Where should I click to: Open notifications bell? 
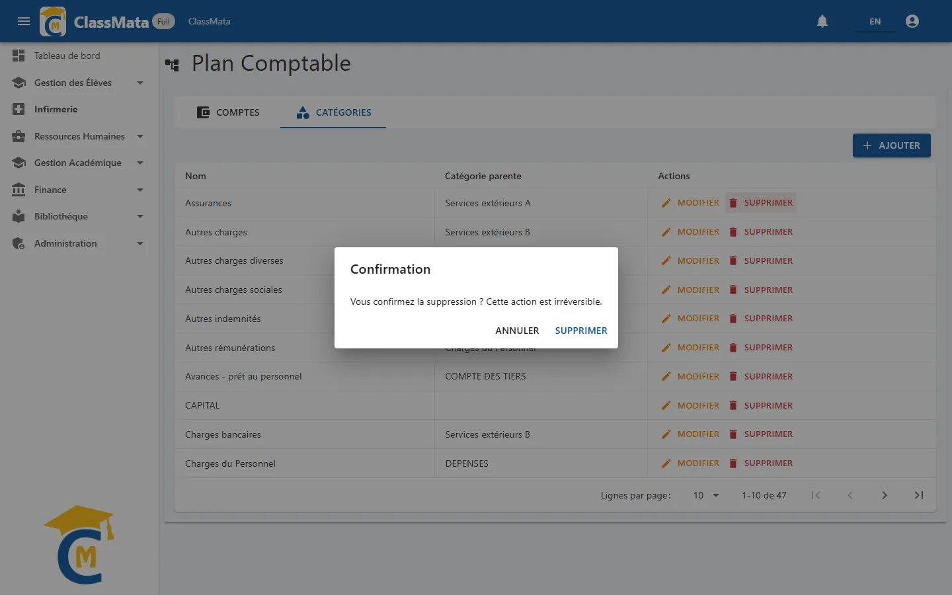coord(822,21)
